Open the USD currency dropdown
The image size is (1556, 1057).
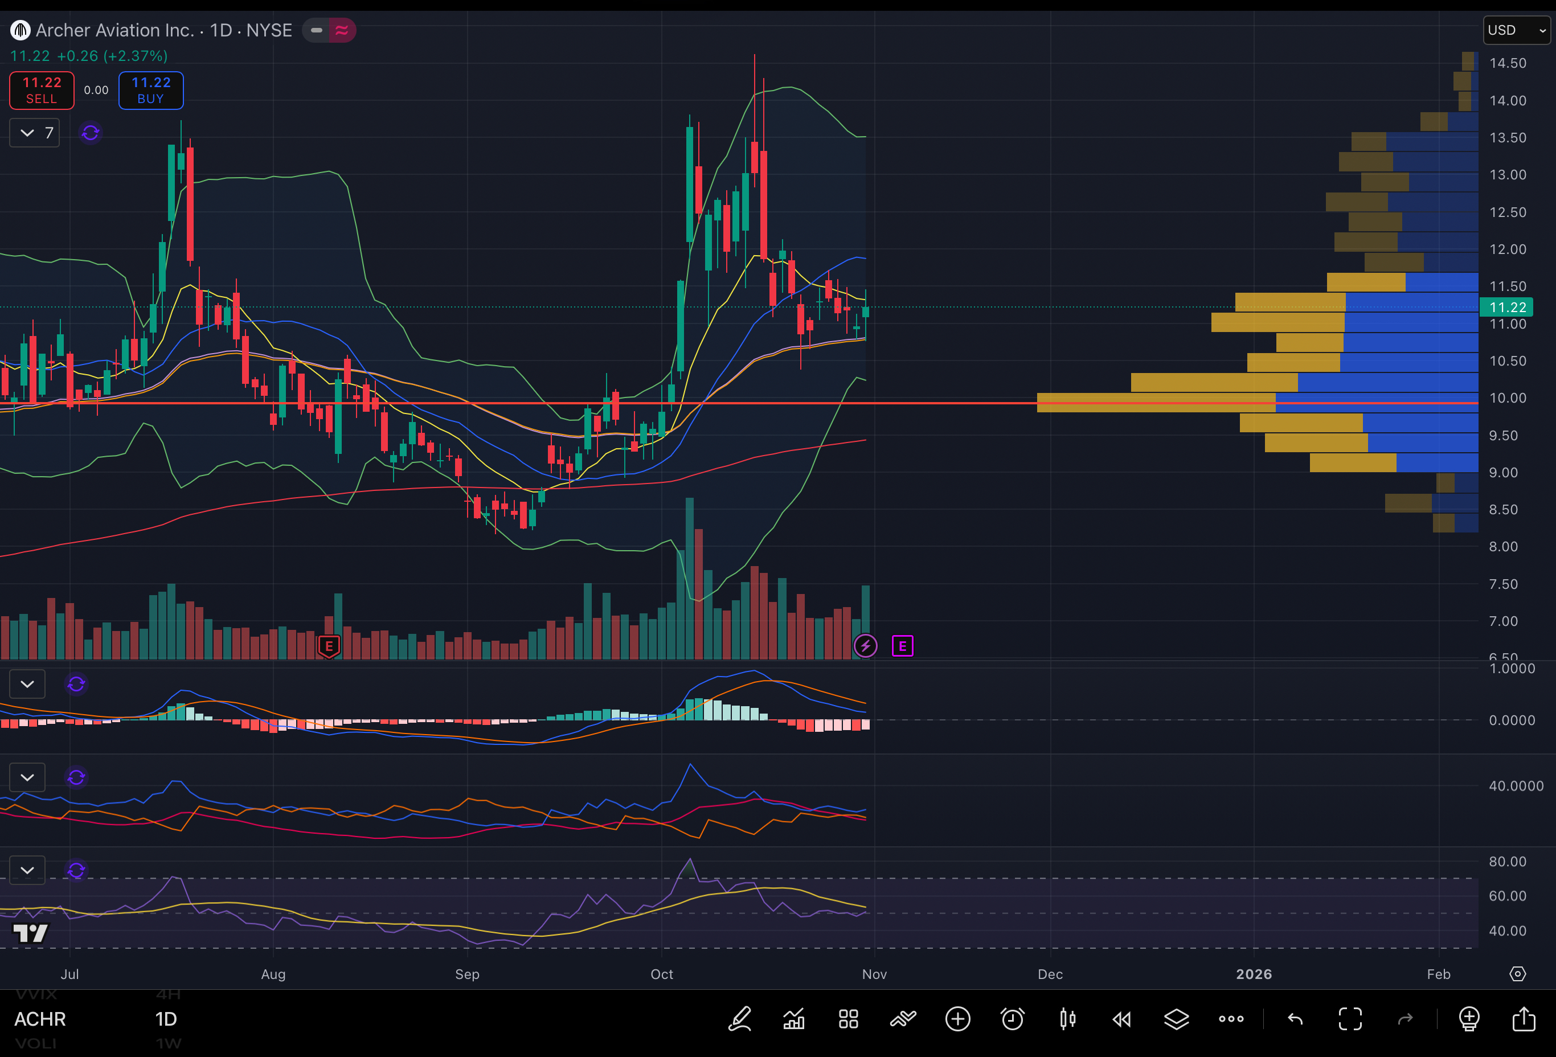tap(1517, 30)
